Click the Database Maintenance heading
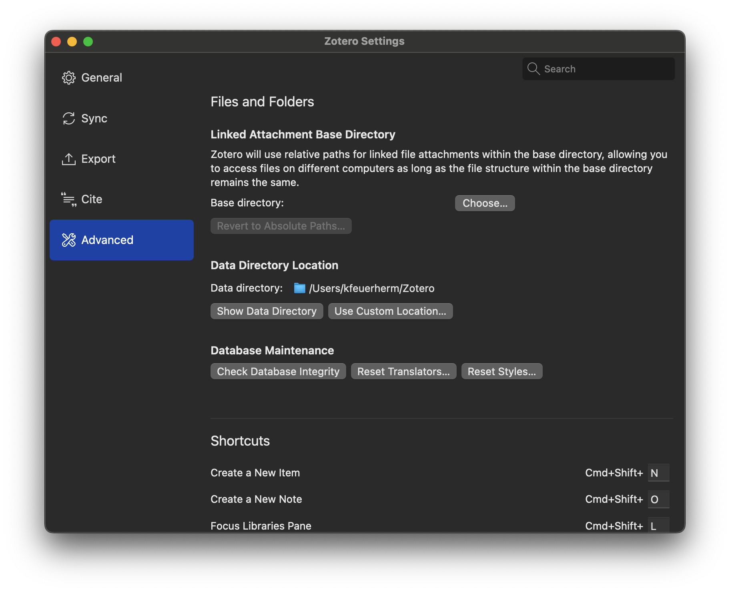 [272, 350]
